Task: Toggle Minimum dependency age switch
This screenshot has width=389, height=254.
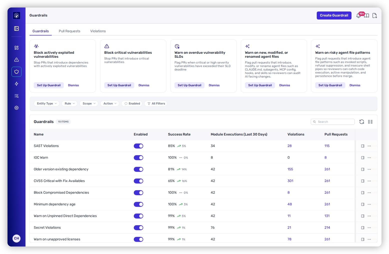Action: [138, 204]
